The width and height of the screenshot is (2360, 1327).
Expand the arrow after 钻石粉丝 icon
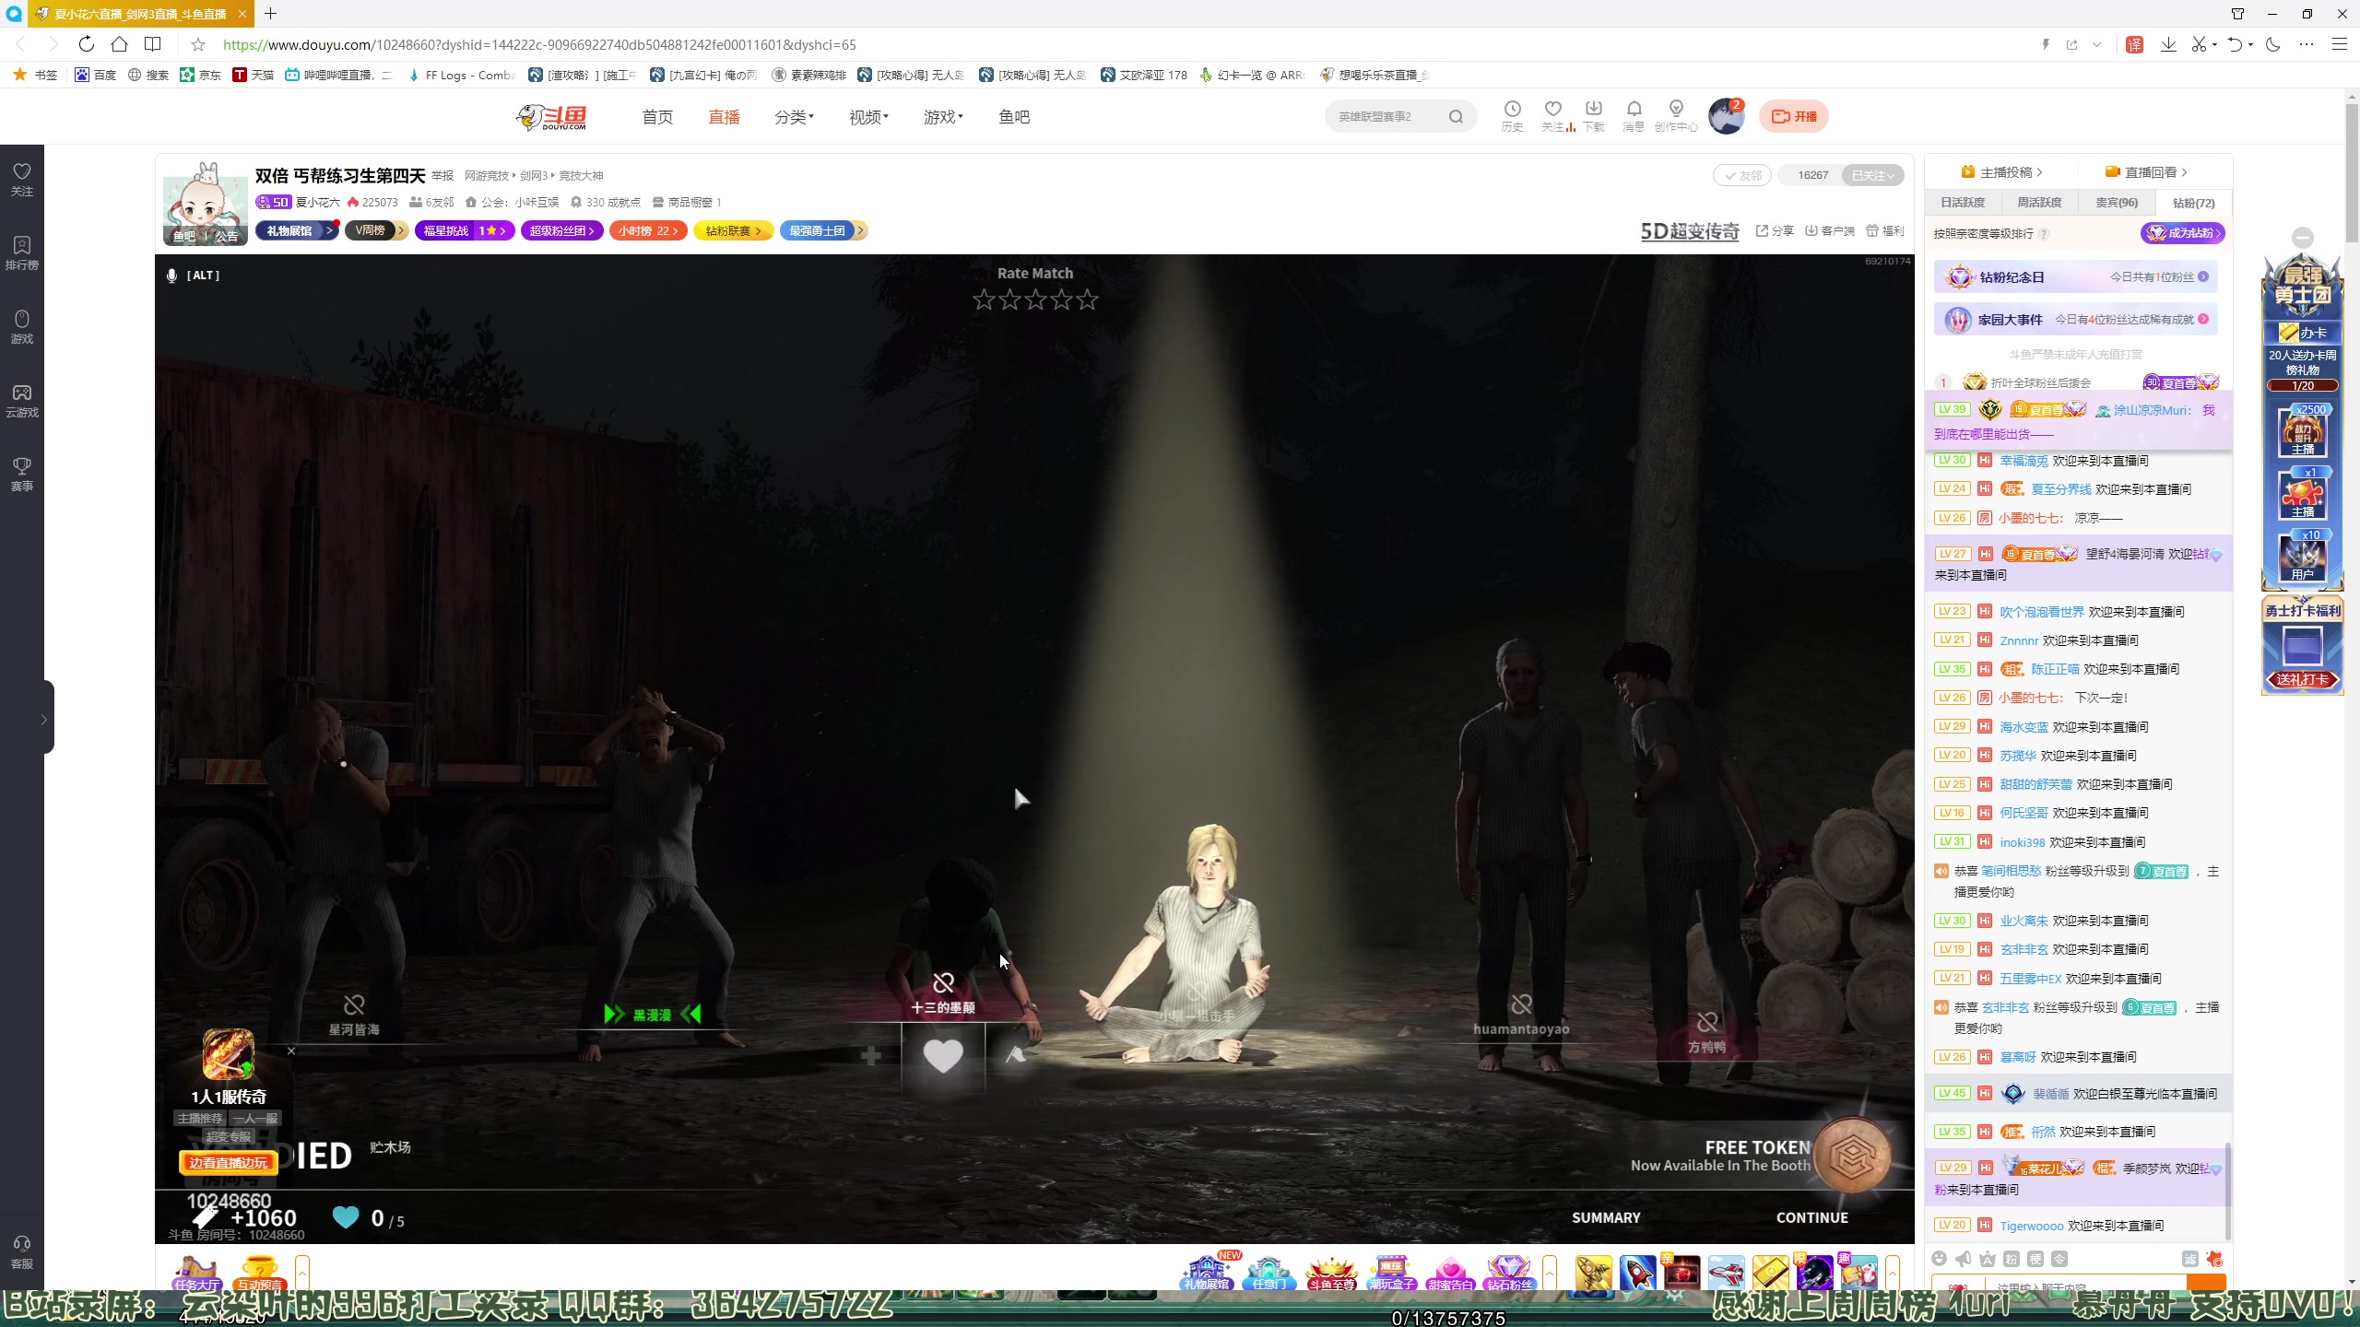click(1550, 1273)
